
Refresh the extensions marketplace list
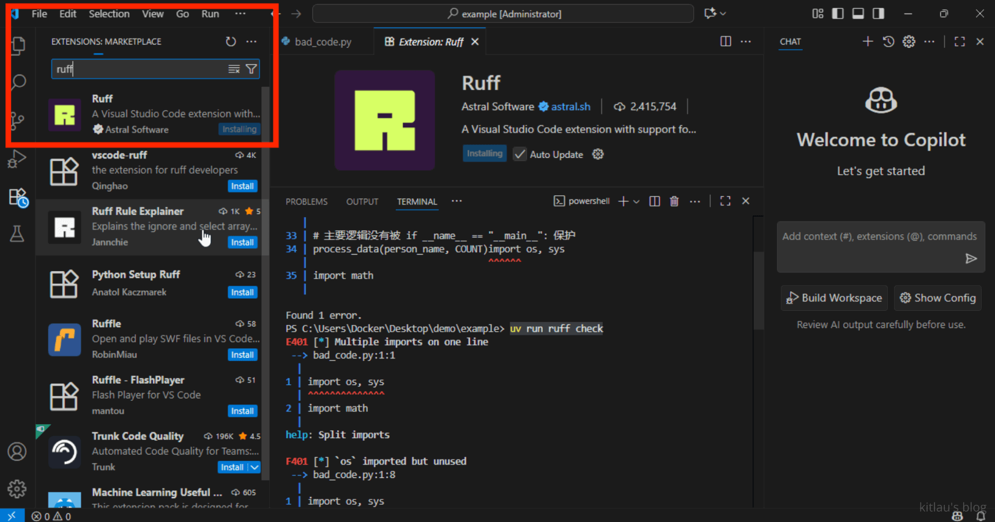pos(231,42)
